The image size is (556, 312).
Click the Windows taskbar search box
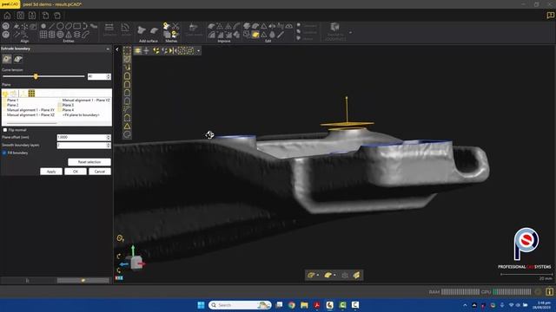point(240,305)
